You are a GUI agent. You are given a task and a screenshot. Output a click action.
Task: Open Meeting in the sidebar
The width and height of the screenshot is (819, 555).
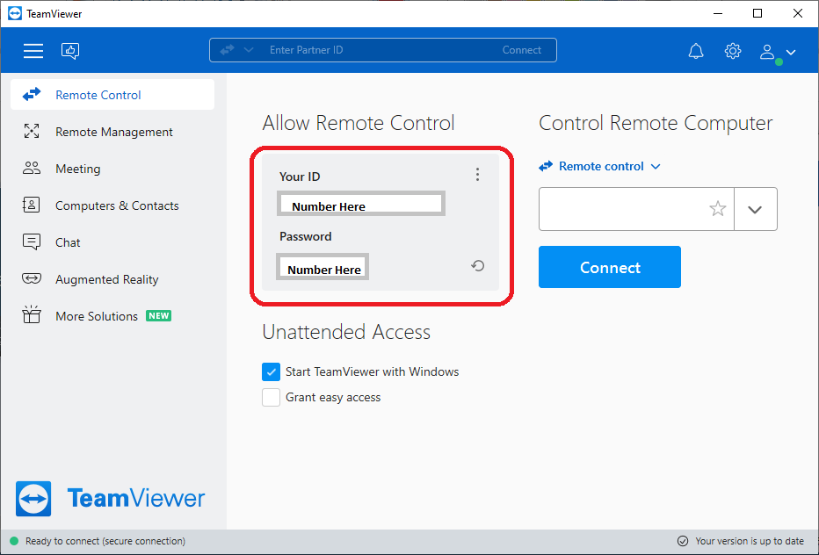(x=112, y=169)
